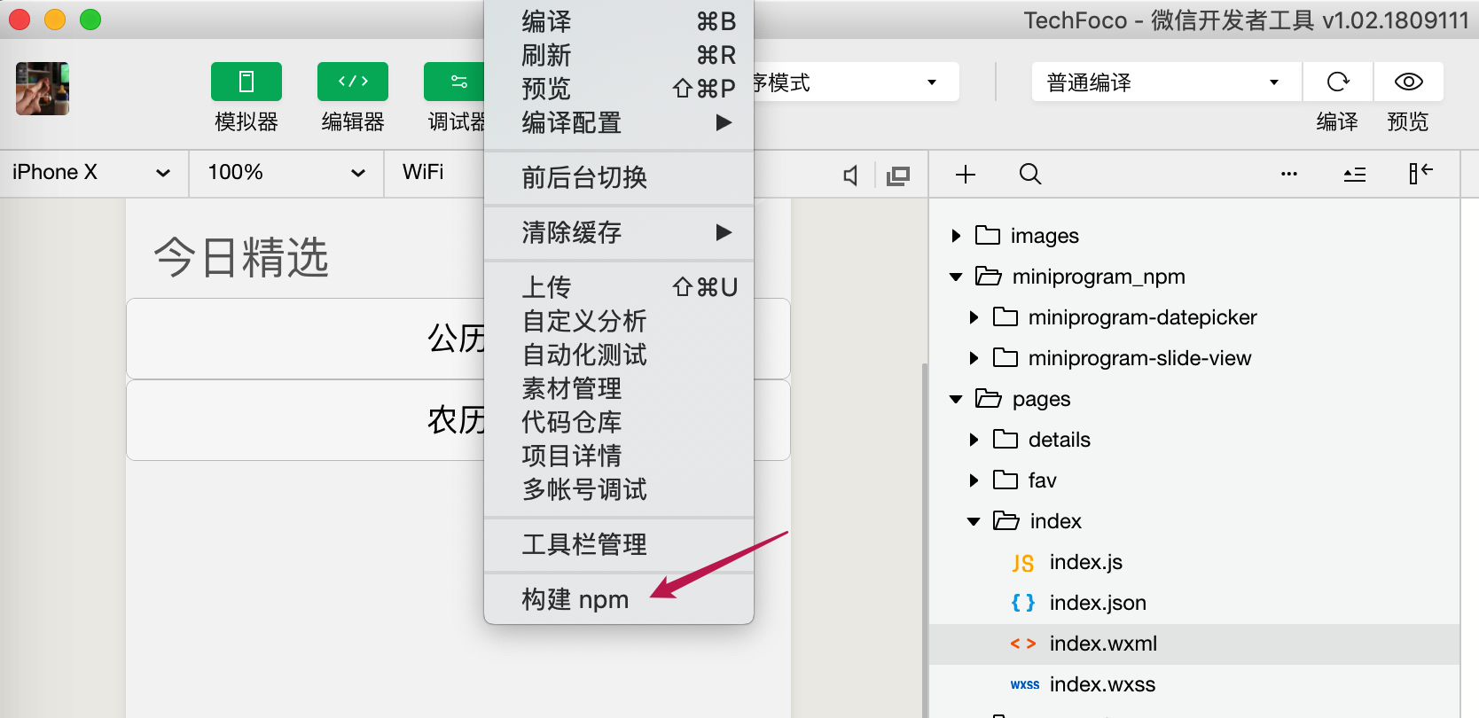Tap the 农历 button in simulator
This screenshot has height=718, width=1479.
tap(458, 420)
